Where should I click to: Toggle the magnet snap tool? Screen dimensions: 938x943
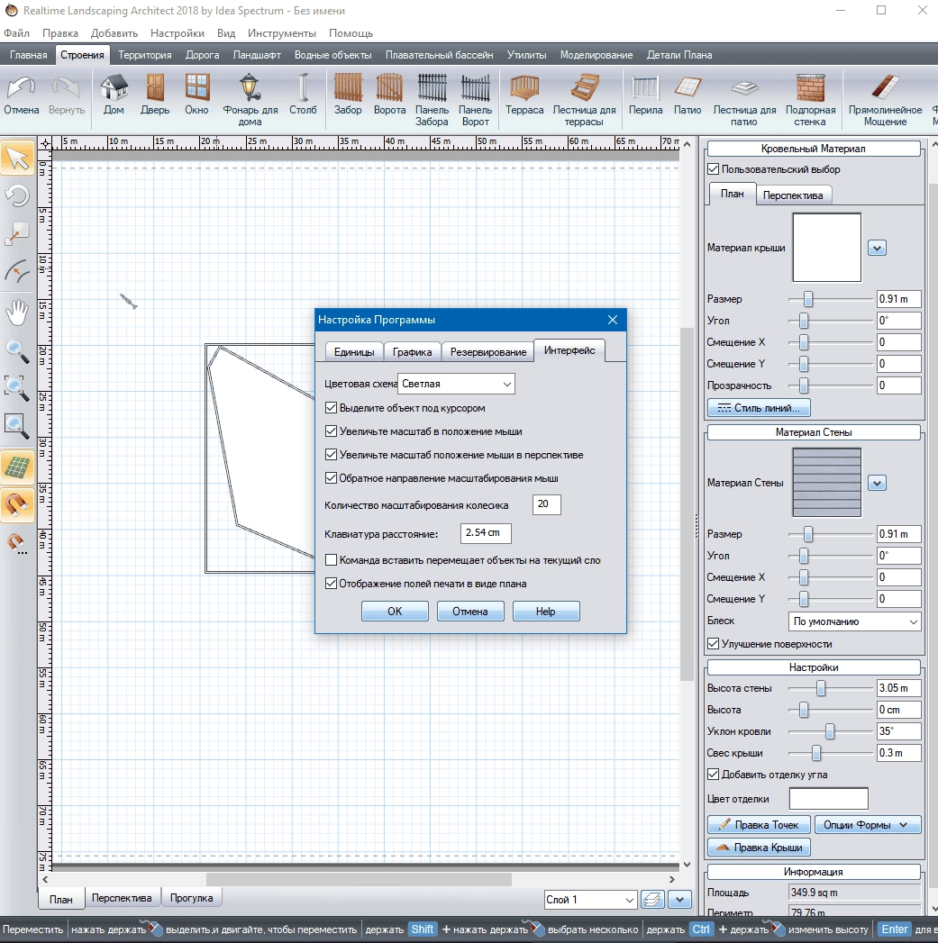[17, 505]
